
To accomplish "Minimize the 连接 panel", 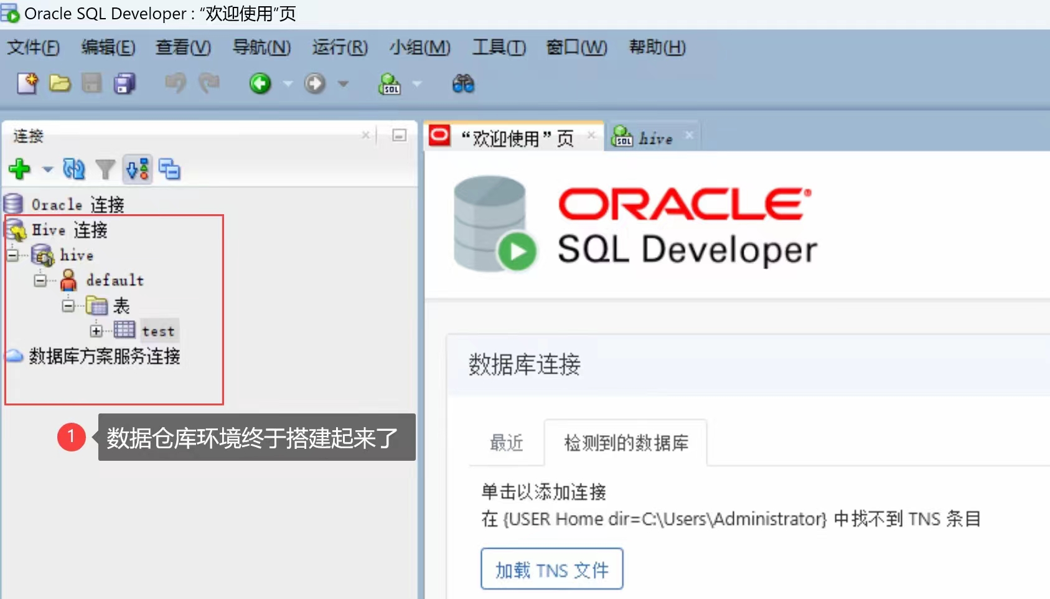I will pos(400,135).
